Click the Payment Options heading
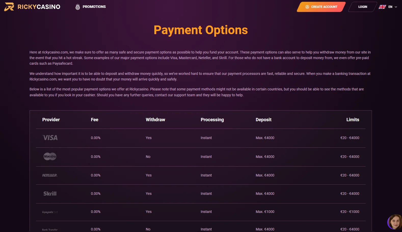The width and height of the screenshot is (402, 232). 201,30
